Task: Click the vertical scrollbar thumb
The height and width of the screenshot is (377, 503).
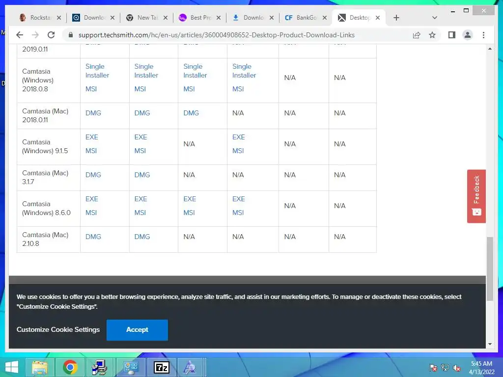Action: [490, 269]
